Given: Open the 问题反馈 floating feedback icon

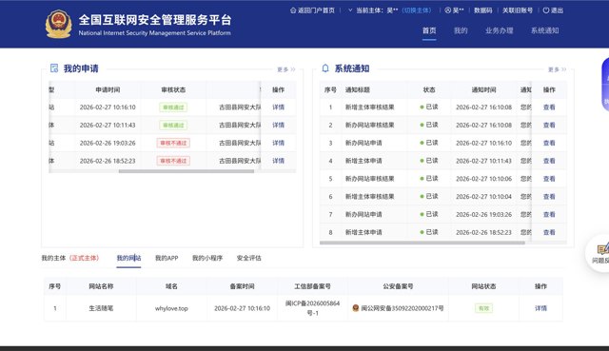Looking at the screenshot, I should tap(601, 249).
